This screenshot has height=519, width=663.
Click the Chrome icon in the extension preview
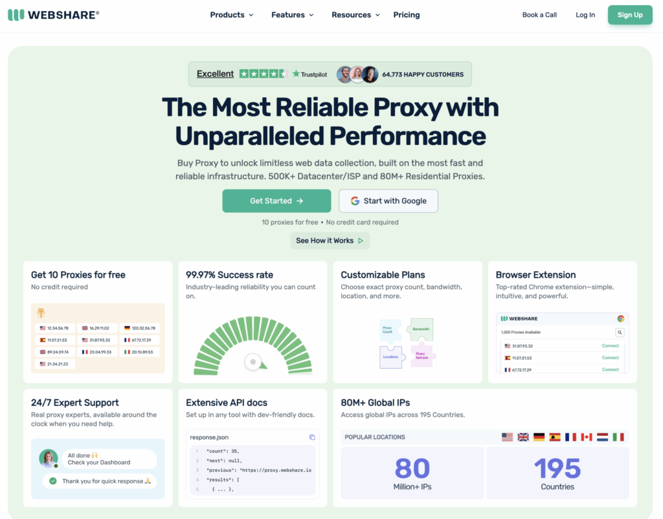[x=620, y=318]
